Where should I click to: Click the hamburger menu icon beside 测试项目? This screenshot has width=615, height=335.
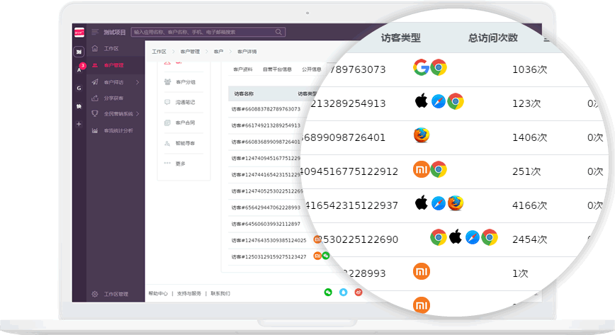click(x=95, y=32)
